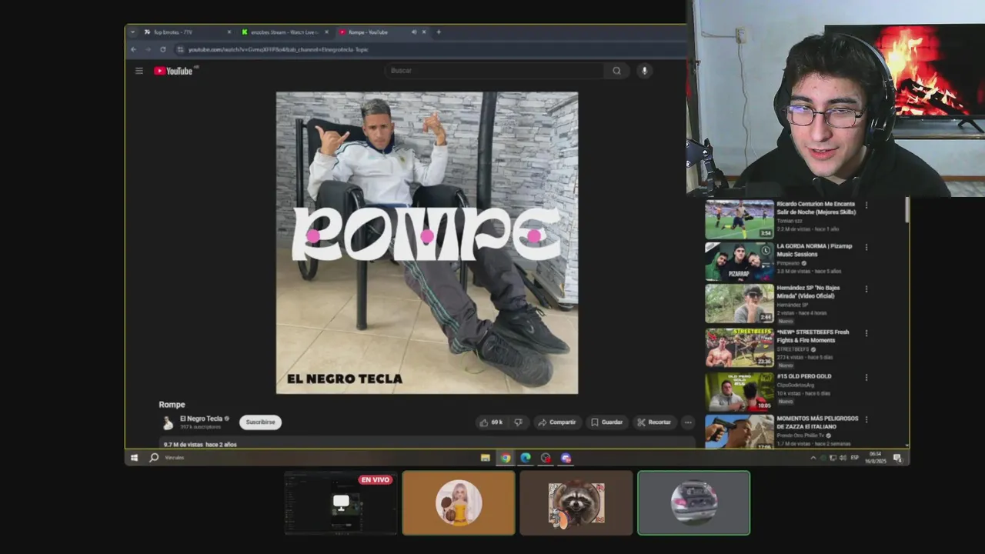The image size is (985, 554).
Task: Like the video showing 69 k
Action: 491,422
